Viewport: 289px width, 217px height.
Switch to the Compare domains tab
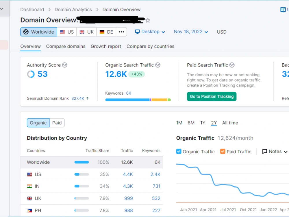pyautogui.click(x=66, y=46)
